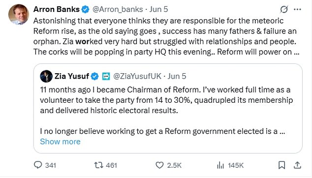Image resolution: width=312 pixels, height=178 pixels.
Task: Click the Grok slashed-circle icon
Action: (284, 9)
